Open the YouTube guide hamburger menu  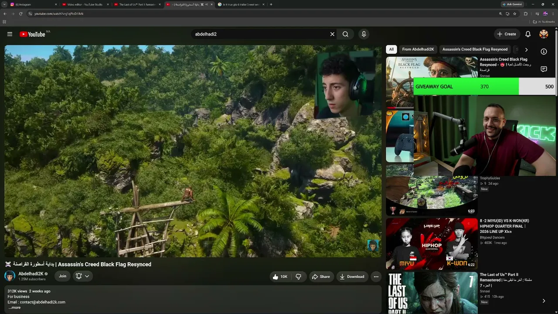[10, 34]
